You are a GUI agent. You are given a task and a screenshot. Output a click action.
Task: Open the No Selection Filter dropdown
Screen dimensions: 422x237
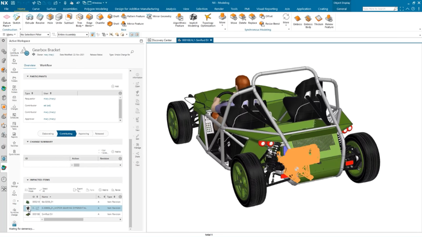pos(35,34)
